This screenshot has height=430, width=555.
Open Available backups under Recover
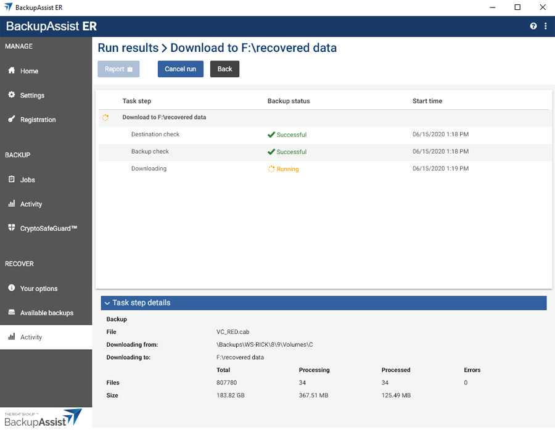tap(46, 313)
